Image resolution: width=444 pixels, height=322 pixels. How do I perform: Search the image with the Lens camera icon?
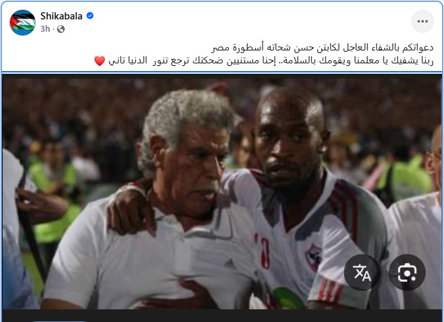pos(407,272)
